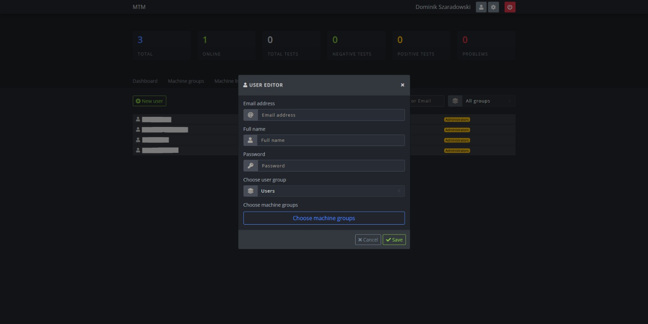Switch to the Dashboard tab
The width and height of the screenshot is (648, 324).
tap(145, 81)
